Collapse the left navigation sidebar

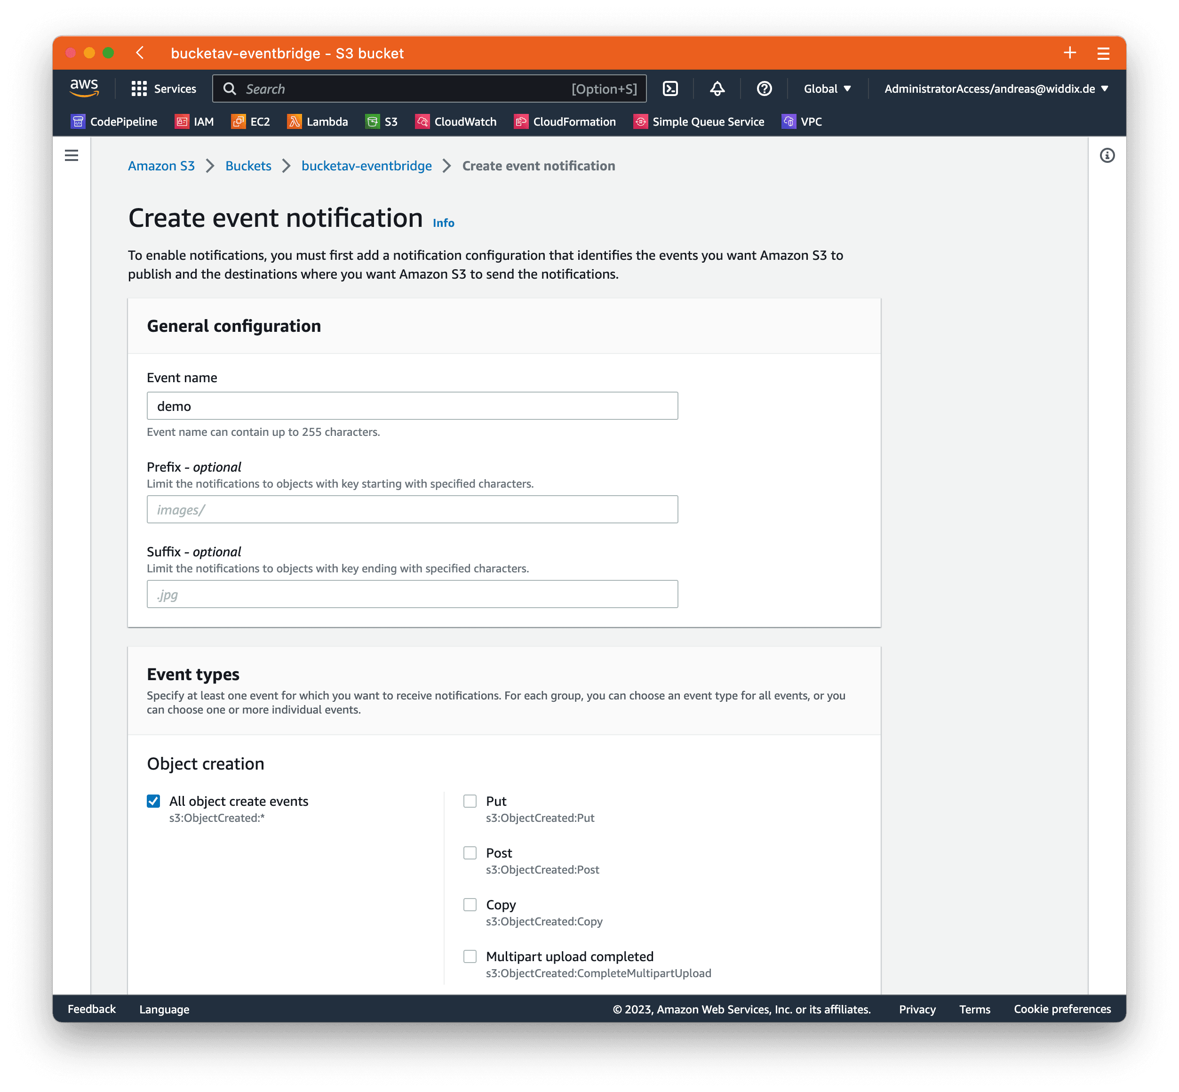click(x=72, y=155)
